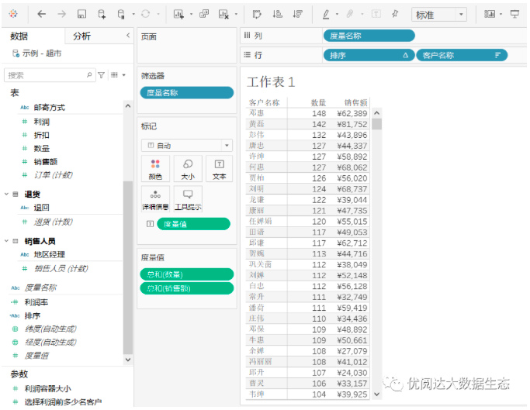Viewport: 530px width, 410px height.
Task: Enter presentation mode from the toolbar
Action: (514, 14)
